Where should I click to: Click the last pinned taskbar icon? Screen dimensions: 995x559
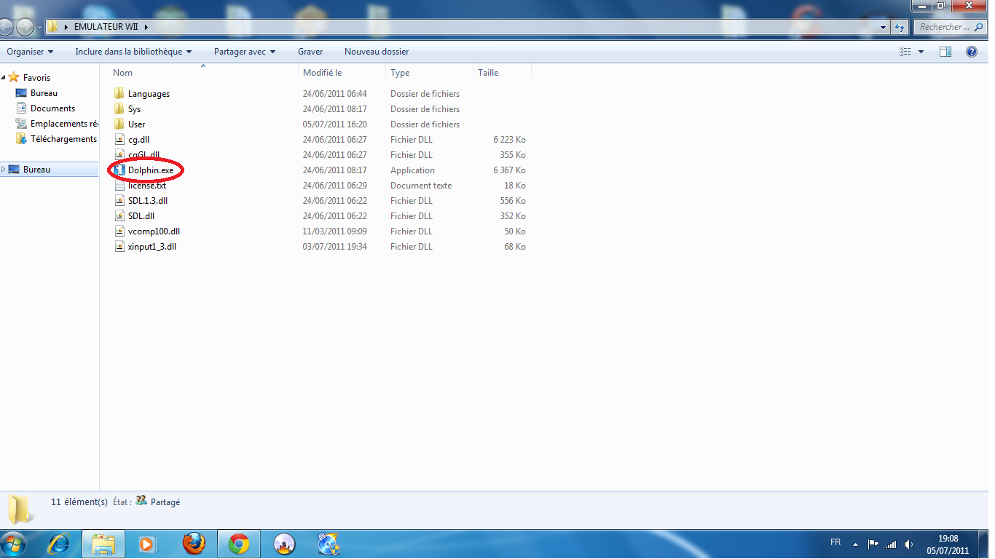coord(329,544)
